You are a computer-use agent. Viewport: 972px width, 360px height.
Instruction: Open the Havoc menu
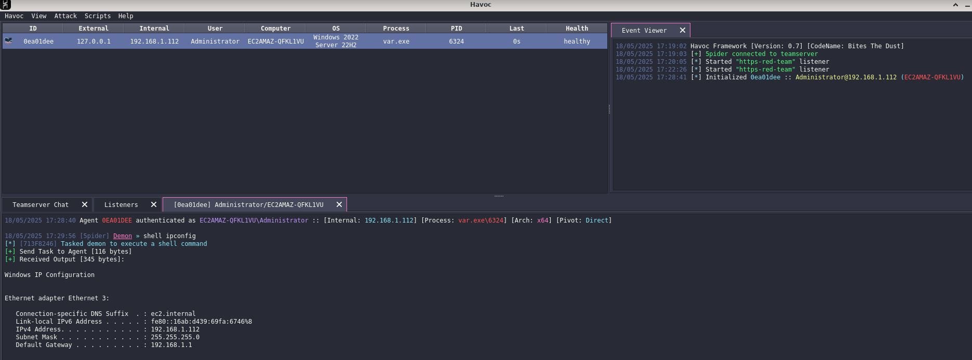14,16
